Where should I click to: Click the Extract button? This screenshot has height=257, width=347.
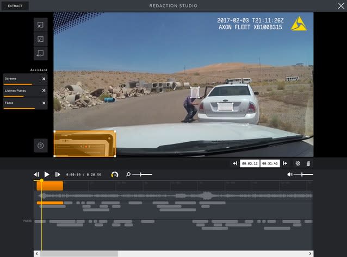(15, 5)
